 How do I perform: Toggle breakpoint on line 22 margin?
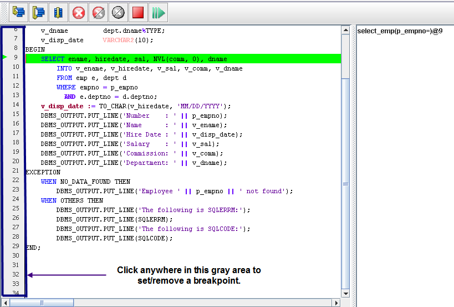[x=16, y=180]
